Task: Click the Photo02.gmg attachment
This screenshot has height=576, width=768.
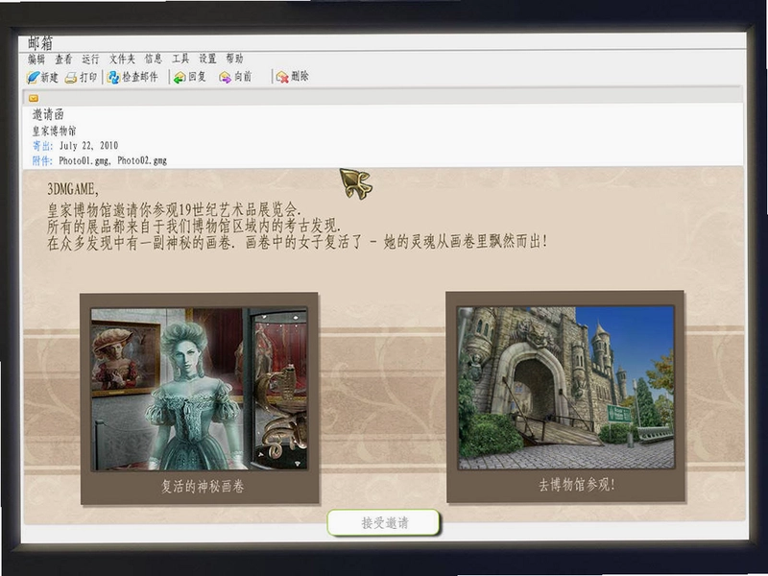Action: [x=142, y=160]
